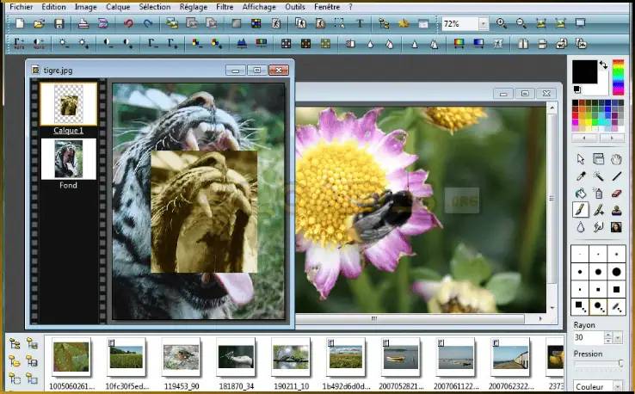Increase brightness with the sun plus icon
This screenshot has height=394, width=635.
(83, 43)
